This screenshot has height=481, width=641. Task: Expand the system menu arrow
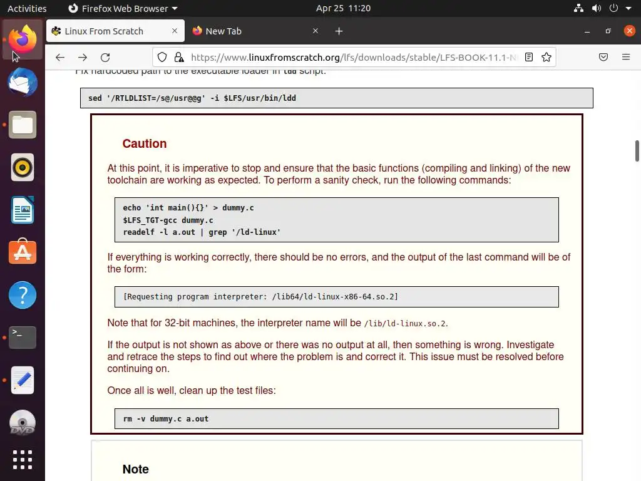pyautogui.click(x=628, y=8)
